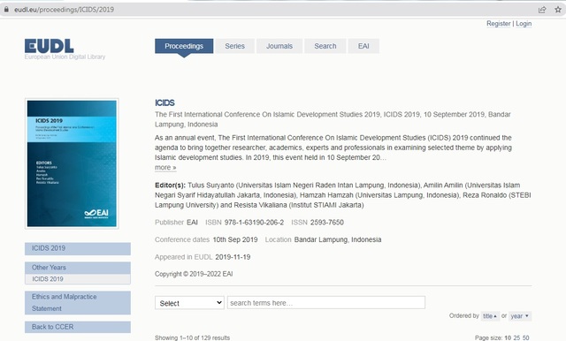Expand description with the more » link
Image resolution: width=566 pixels, height=341 pixels.
coord(165,168)
